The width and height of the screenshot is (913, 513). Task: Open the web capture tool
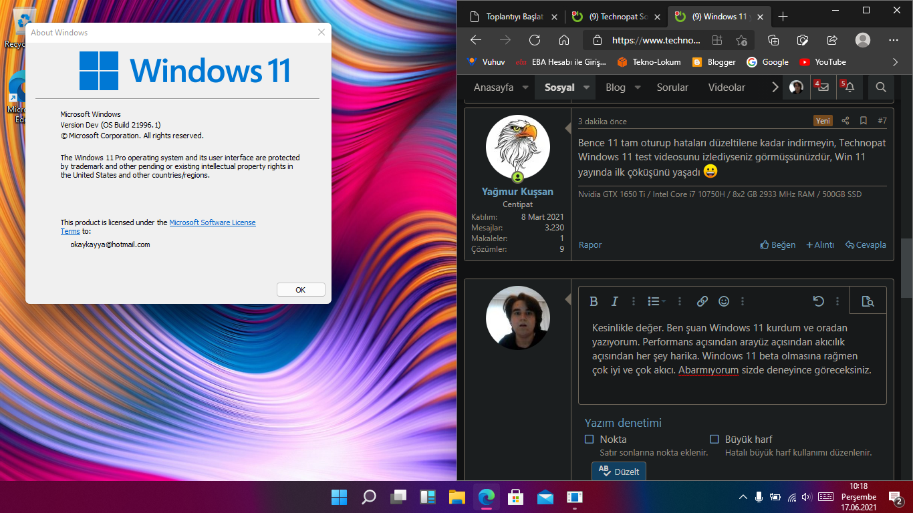pyautogui.click(x=803, y=40)
